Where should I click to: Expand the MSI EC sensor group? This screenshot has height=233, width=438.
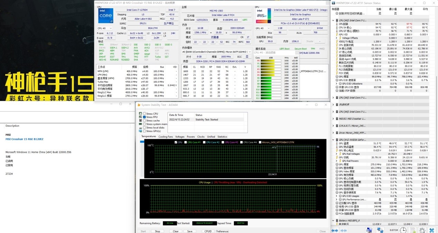(333, 119)
